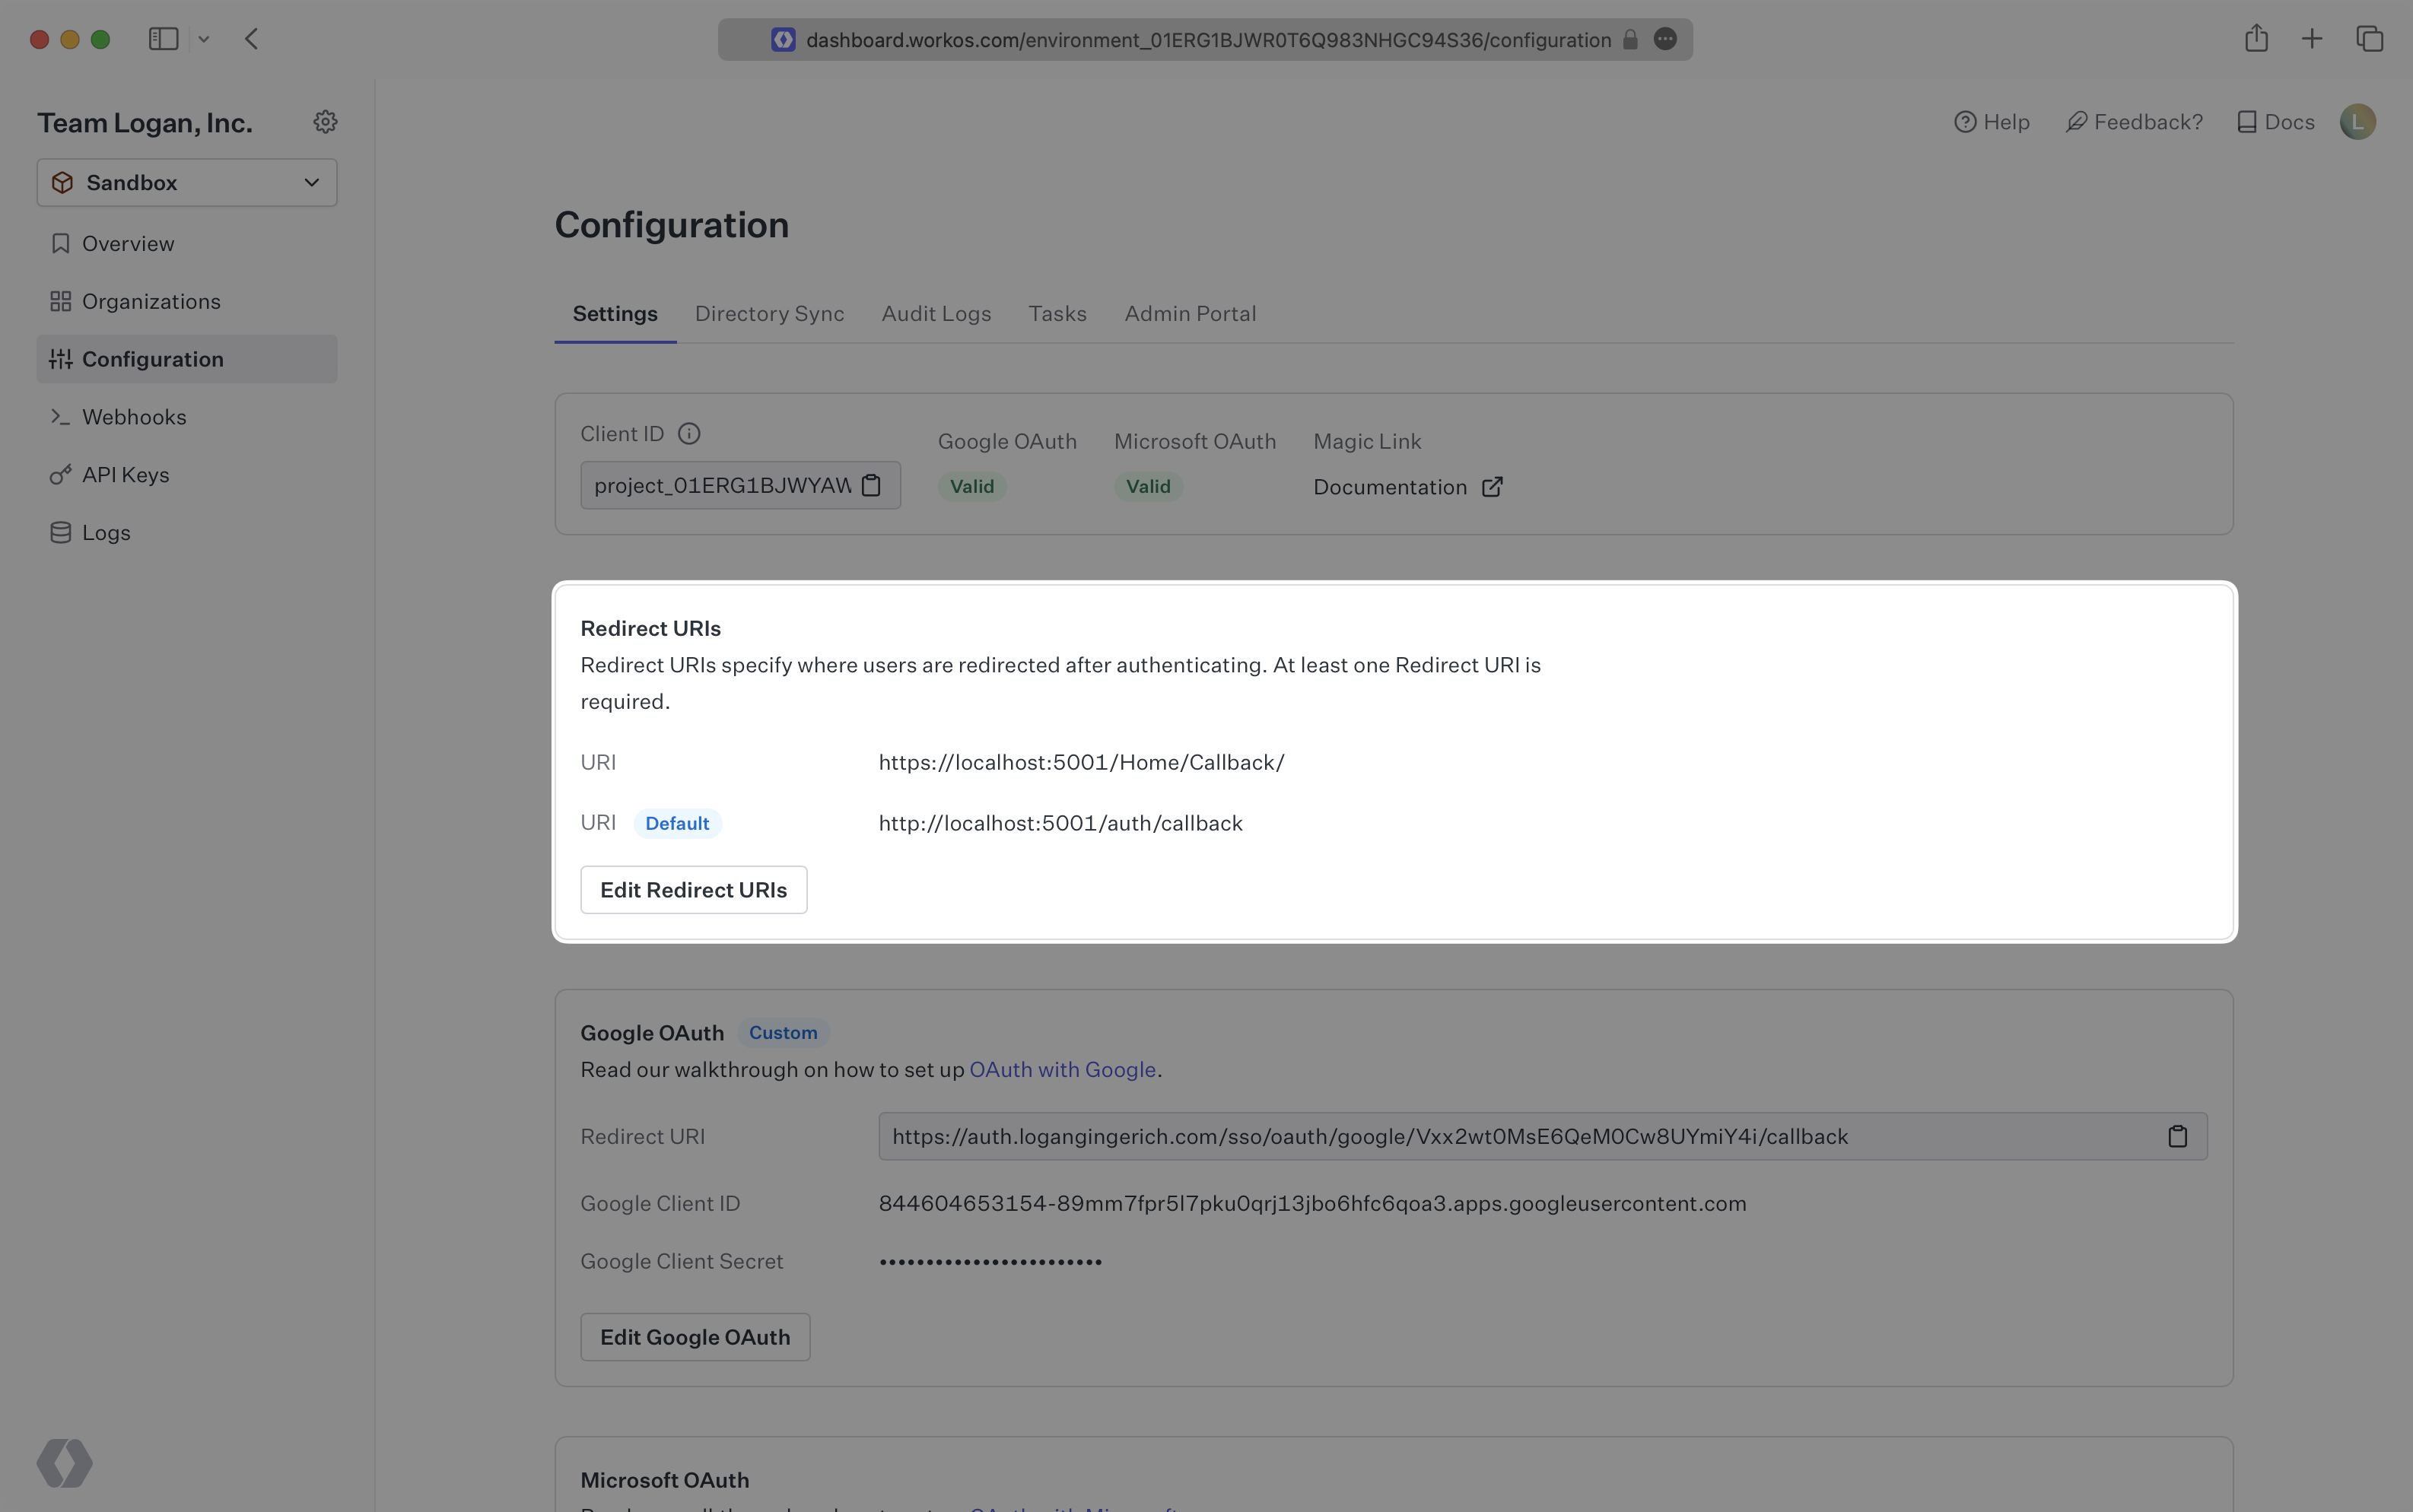Screen dimensions: 2413x1512
Task: Navigate back using the browser back arrow
Action: (x=252, y=39)
